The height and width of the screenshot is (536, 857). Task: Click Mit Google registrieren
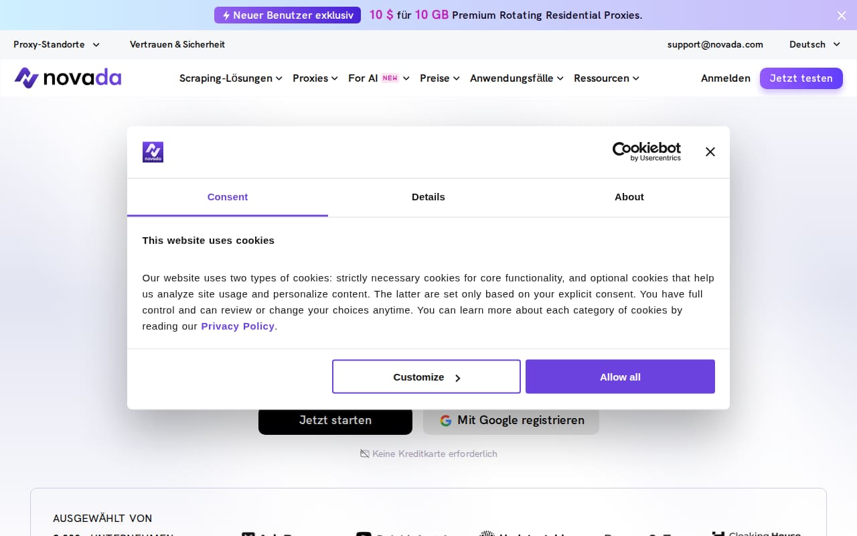coord(511,421)
